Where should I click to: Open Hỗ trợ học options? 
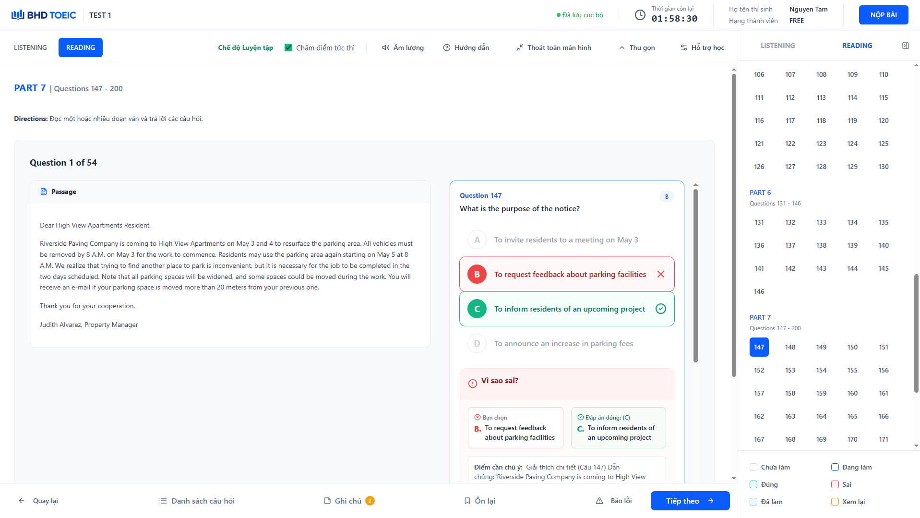pyautogui.click(x=702, y=48)
